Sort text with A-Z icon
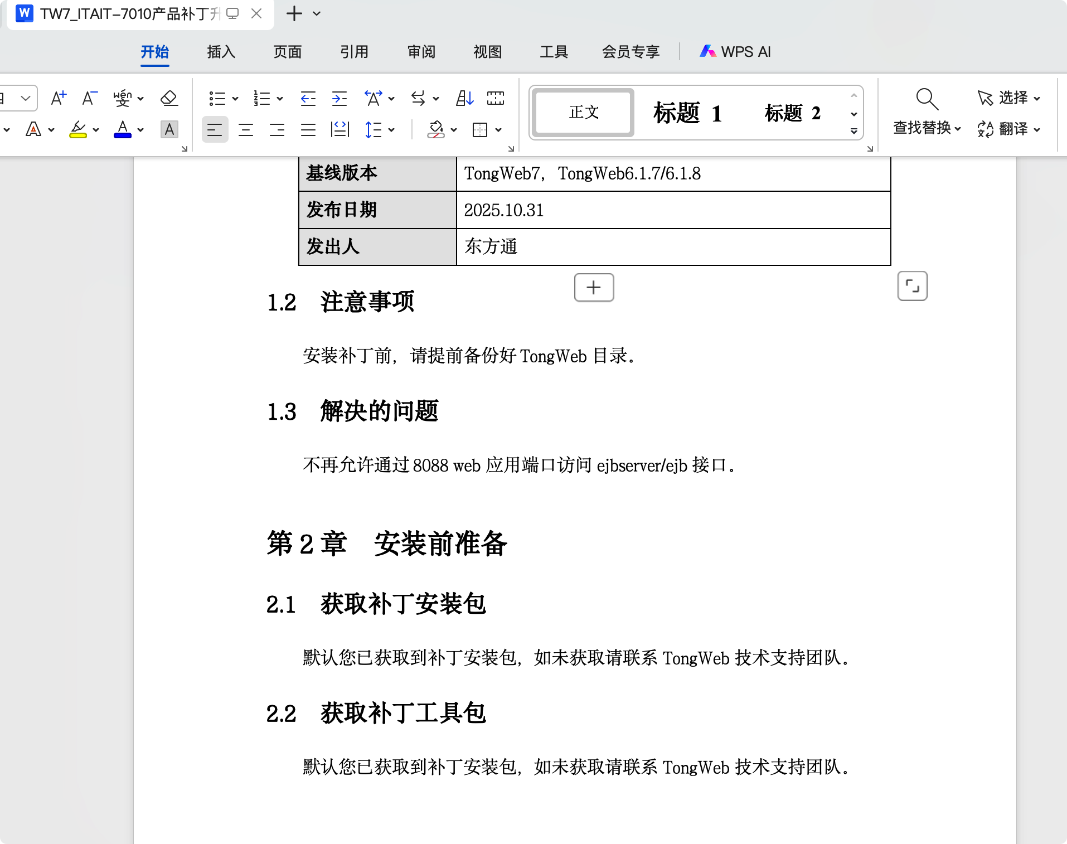Viewport: 1067px width, 844px height. (464, 99)
